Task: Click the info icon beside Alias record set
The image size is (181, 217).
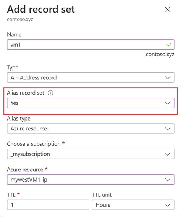Action: 50,93
